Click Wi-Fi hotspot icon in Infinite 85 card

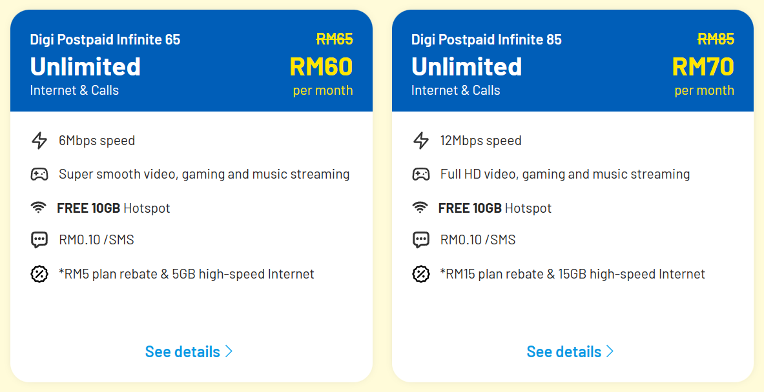[421, 208]
